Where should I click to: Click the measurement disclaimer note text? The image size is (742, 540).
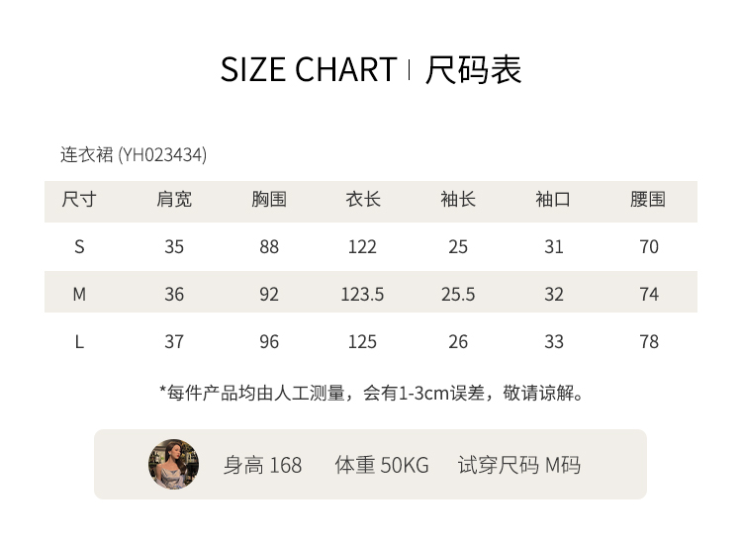tap(372, 394)
